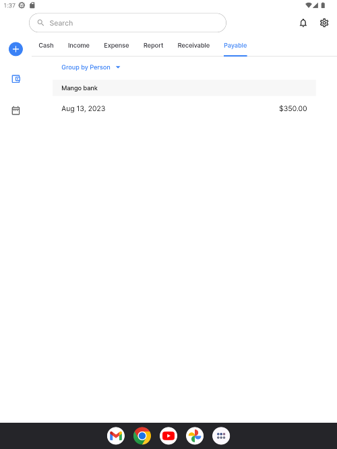Viewport: 337px width, 449px height.
Task: Launch Google Photos from the dock
Action: coord(195,436)
